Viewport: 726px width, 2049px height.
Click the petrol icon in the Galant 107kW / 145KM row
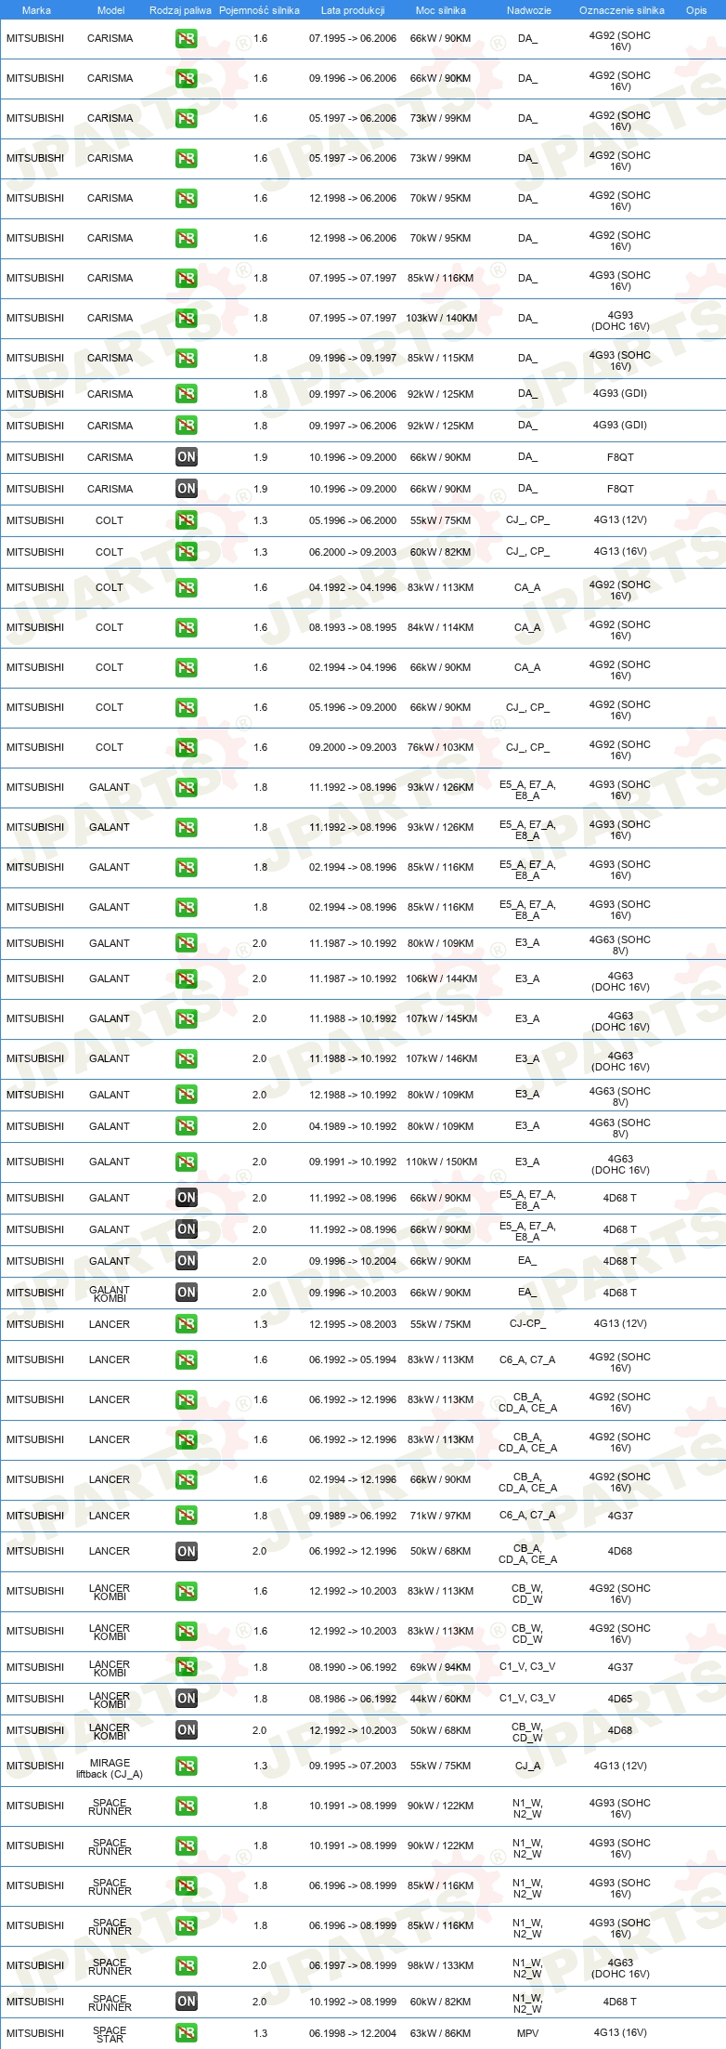click(x=187, y=1018)
